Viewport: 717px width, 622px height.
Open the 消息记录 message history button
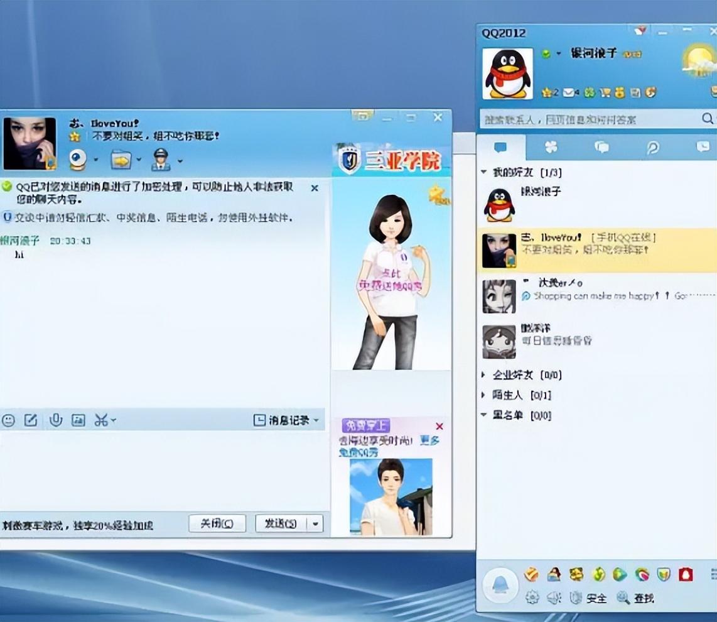point(282,420)
